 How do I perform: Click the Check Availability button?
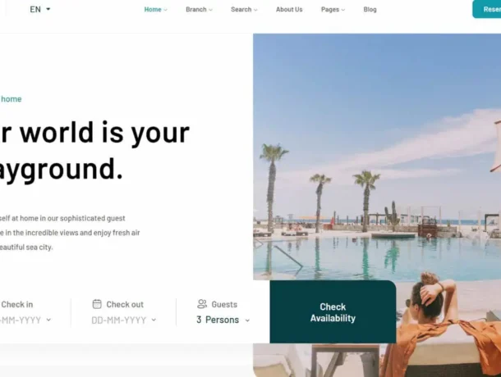[x=333, y=312]
